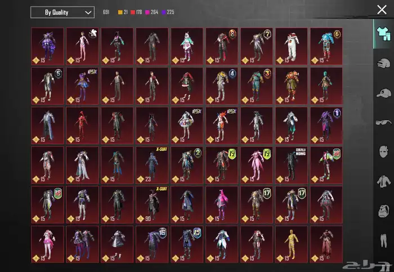
Task: Select the glasses category icon
Action: point(383,122)
